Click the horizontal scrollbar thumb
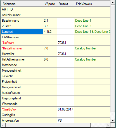The width and height of the screenshot is (116, 128). tap(48, 125)
